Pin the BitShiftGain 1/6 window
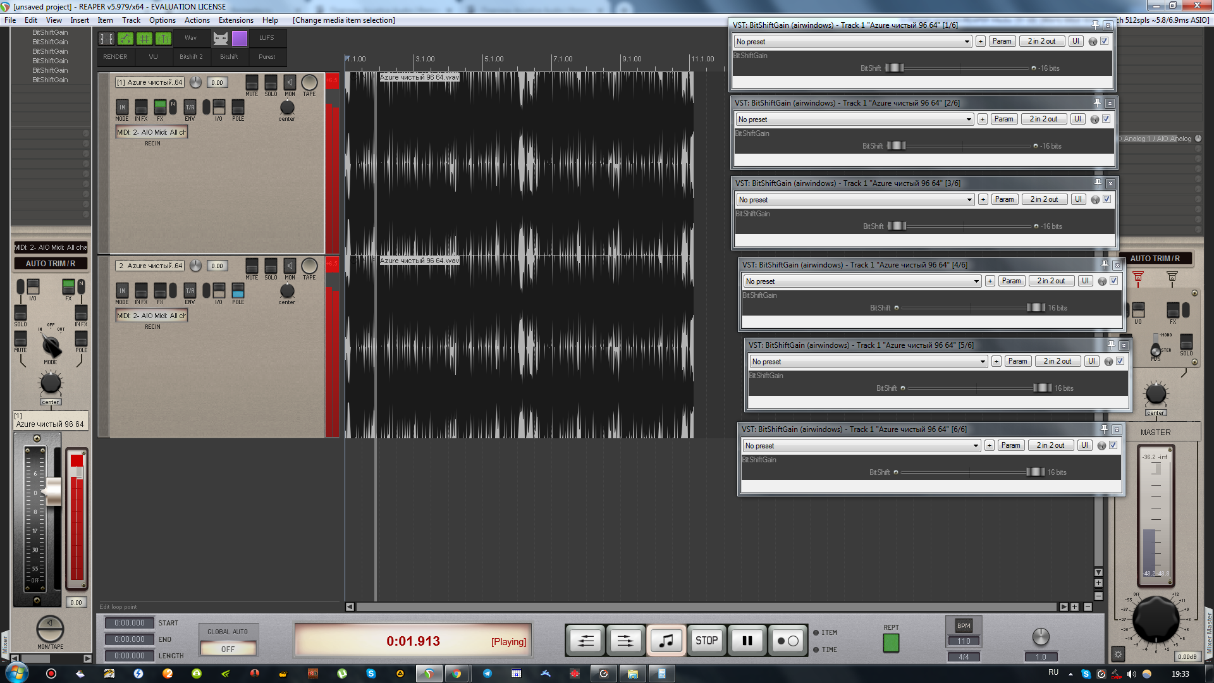Screen dimensions: 1214x683 [1096, 25]
